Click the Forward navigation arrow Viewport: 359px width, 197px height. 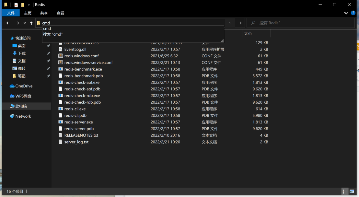tap(17, 23)
